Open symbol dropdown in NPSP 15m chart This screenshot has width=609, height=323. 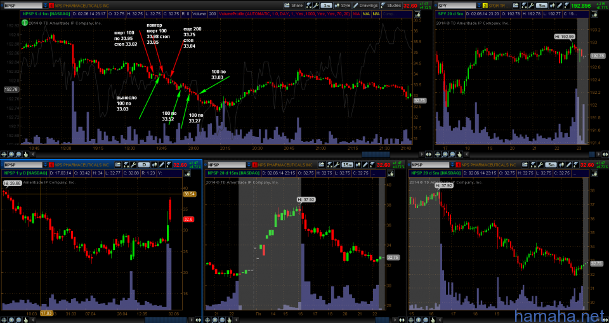(x=249, y=164)
